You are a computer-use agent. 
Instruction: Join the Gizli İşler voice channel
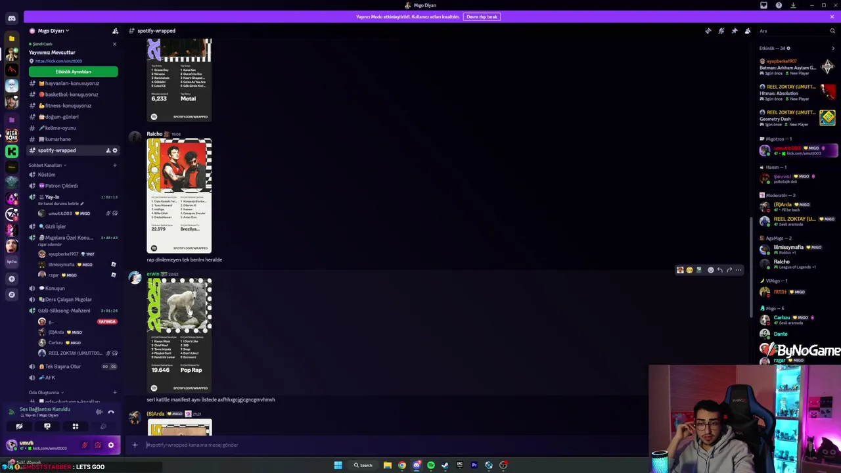click(x=72, y=227)
